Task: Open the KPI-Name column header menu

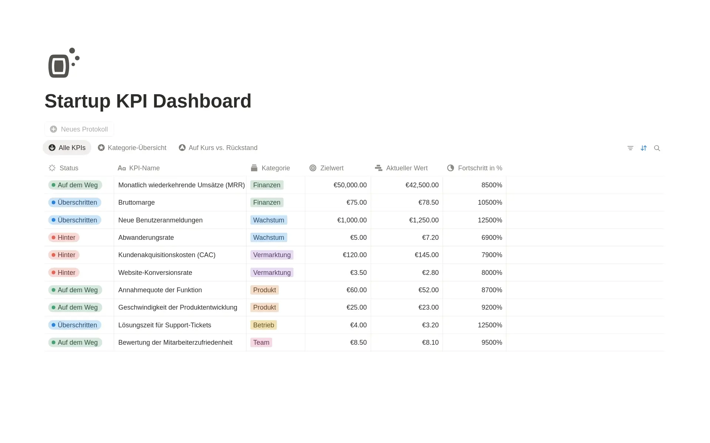Action: point(144,168)
